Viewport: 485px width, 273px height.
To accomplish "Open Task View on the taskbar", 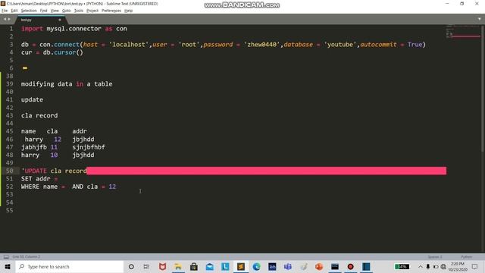I will [x=146, y=266].
